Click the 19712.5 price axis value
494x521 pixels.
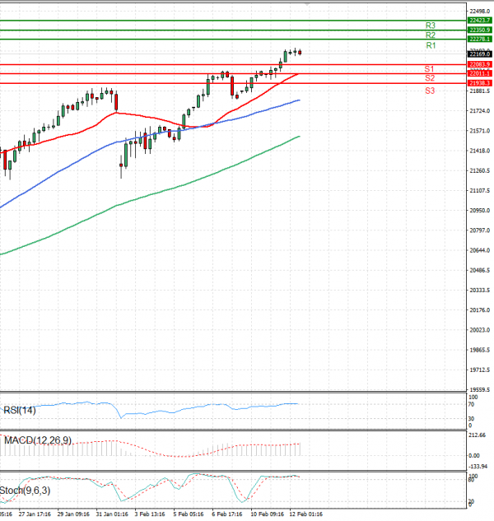tap(480, 370)
